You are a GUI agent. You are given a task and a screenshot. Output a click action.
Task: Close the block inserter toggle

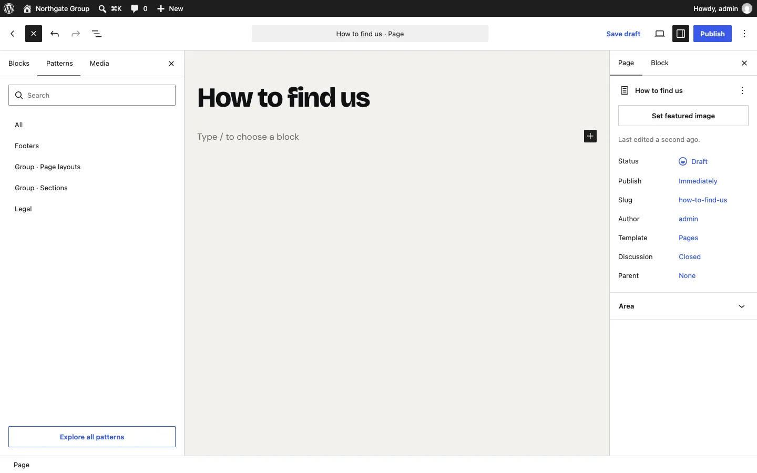point(34,34)
